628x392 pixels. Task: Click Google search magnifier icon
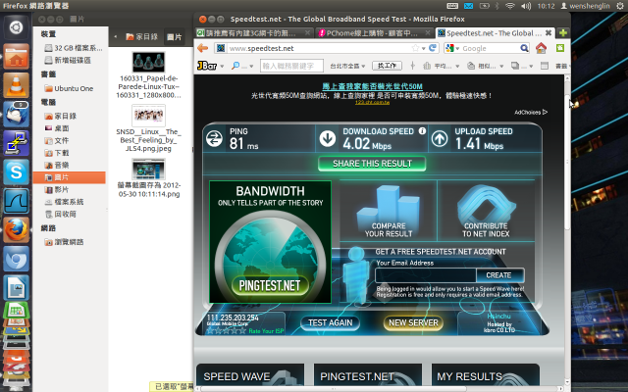pos(524,48)
